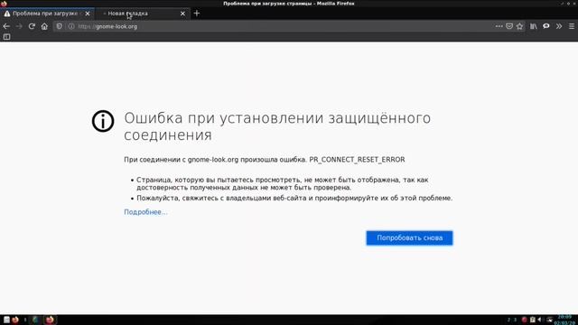Screen dimensions: 578x325
Task: Switch to the "Проблема при загрузке" tab
Action: click(47, 14)
